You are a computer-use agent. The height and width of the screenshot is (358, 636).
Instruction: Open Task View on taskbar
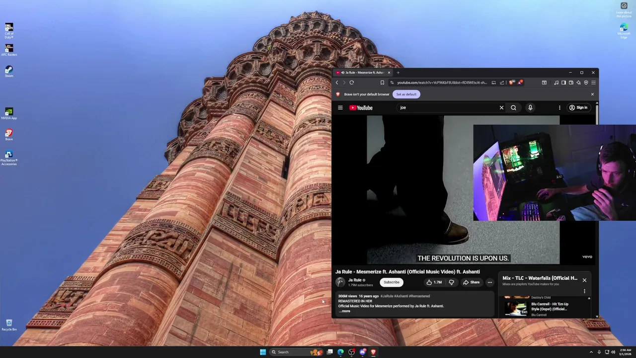pyautogui.click(x=329, y=352)
